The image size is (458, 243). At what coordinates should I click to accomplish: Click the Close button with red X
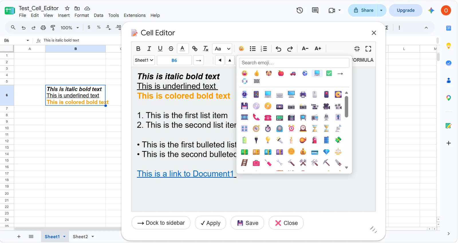286,223
